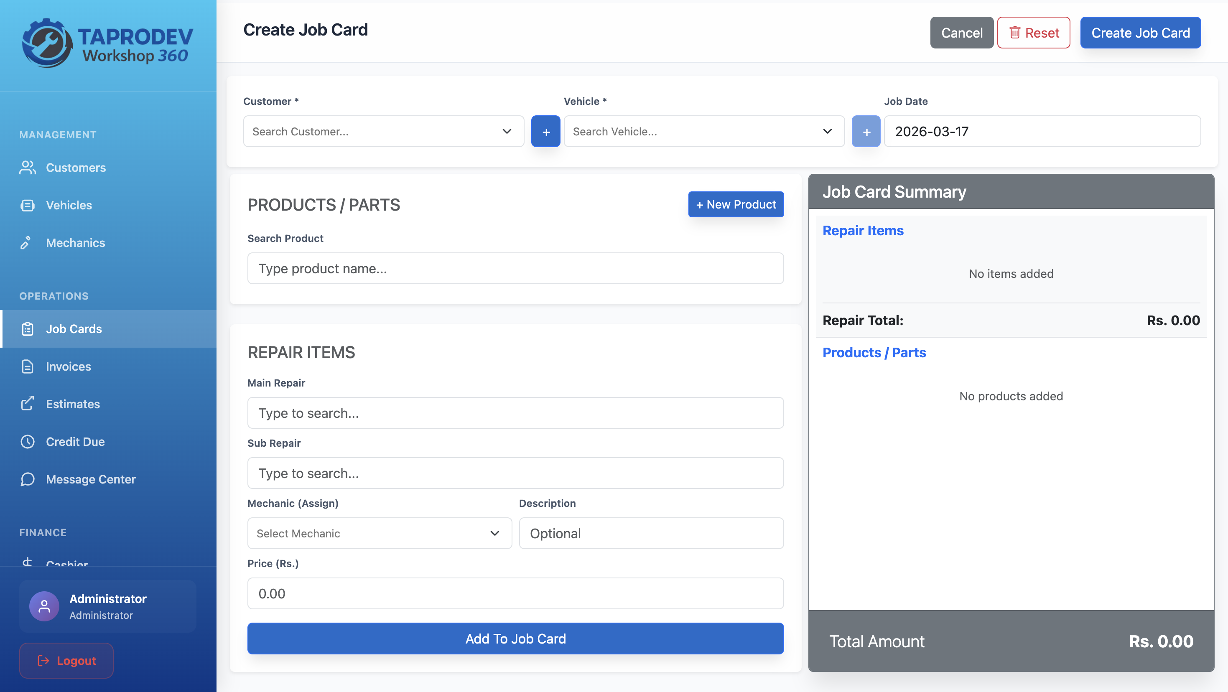Click the Reset button
1228x692 pixels.
point(1033,33)
